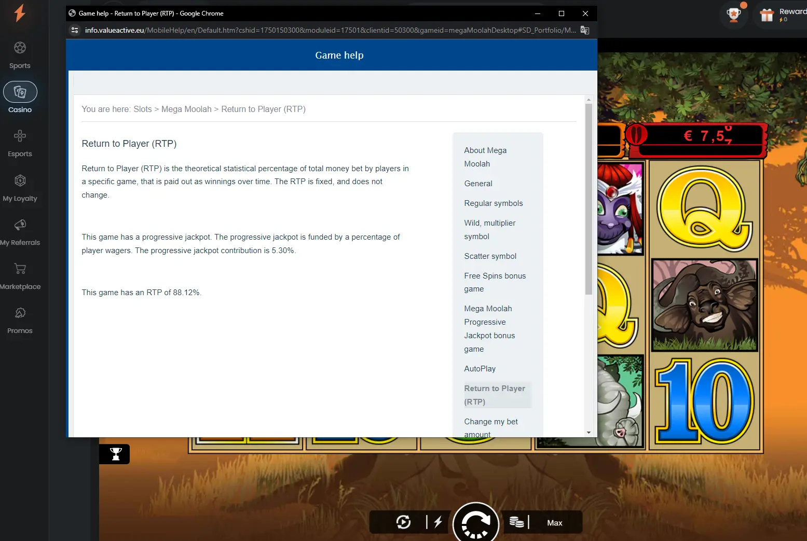
Task: Click the buffalo symbol on the reel
Action: (x=704, y=305)
